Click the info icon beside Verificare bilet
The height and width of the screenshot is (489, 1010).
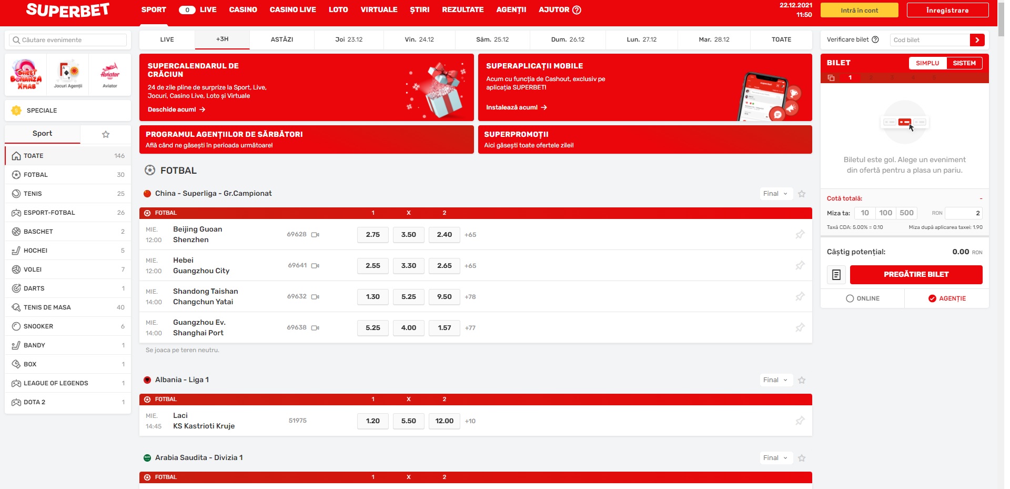(x=875, y=39)
